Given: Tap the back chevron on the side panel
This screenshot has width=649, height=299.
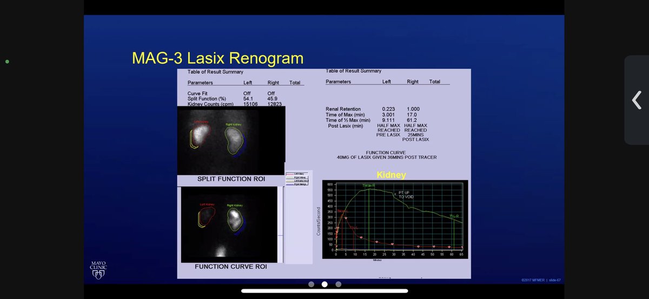Looking at the screenshot, I should coord(637,100).
